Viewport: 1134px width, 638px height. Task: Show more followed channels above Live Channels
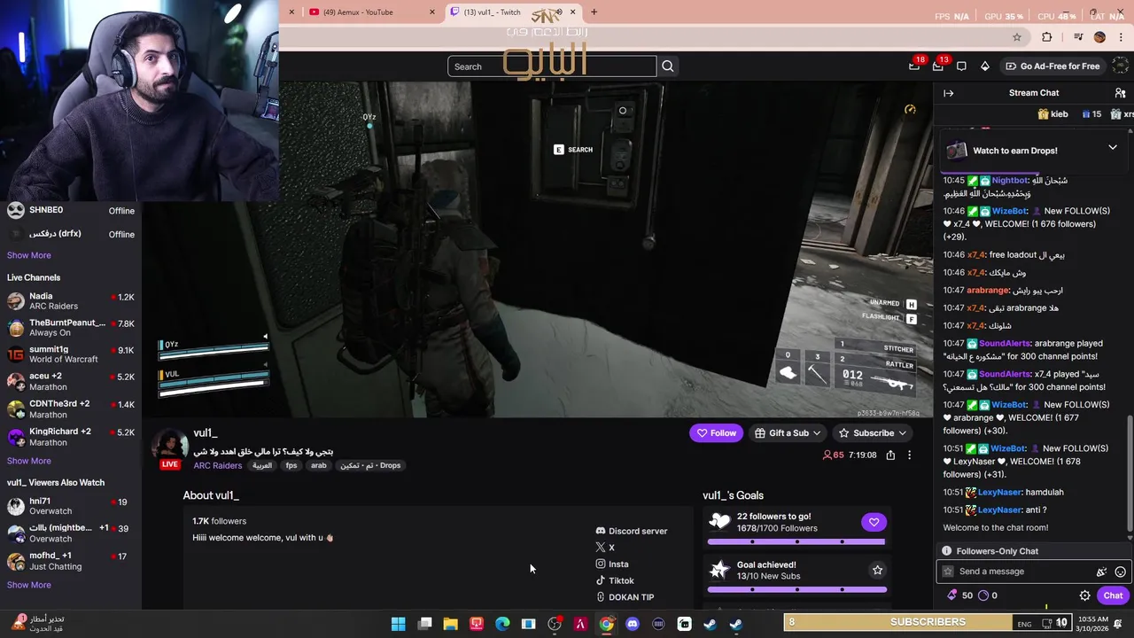coord(28,255)
